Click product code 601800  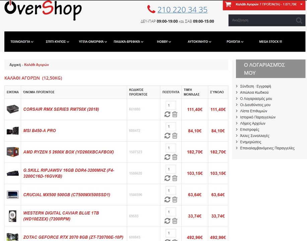(135, 109)
